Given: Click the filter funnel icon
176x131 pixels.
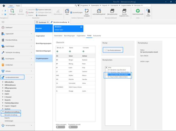Looking at the screenshot, I should click(78, 5).
